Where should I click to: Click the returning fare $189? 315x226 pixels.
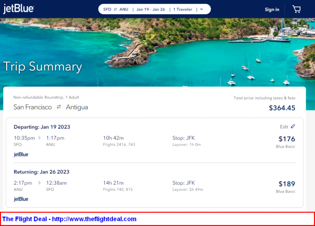[287, 184]
